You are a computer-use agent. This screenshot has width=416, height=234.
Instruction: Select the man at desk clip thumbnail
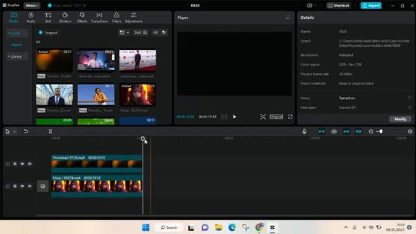pos(96,60)
